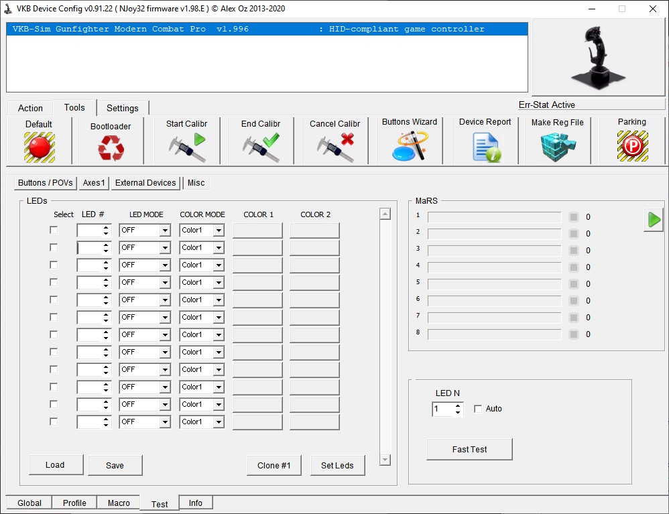
Task: Click the Load button
Action: click(x=56, y=465)
